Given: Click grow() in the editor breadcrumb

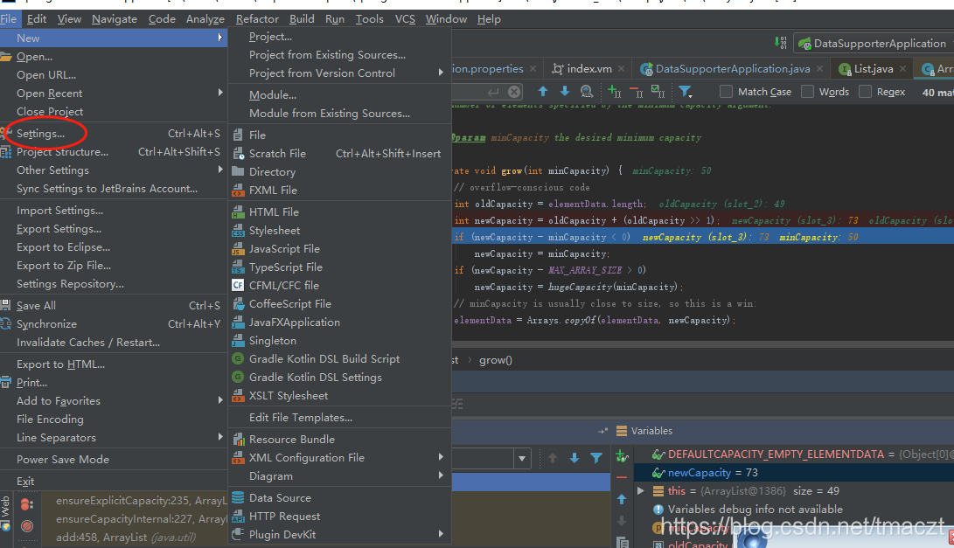Looking at the screenshot, I should tap(495, 360).
